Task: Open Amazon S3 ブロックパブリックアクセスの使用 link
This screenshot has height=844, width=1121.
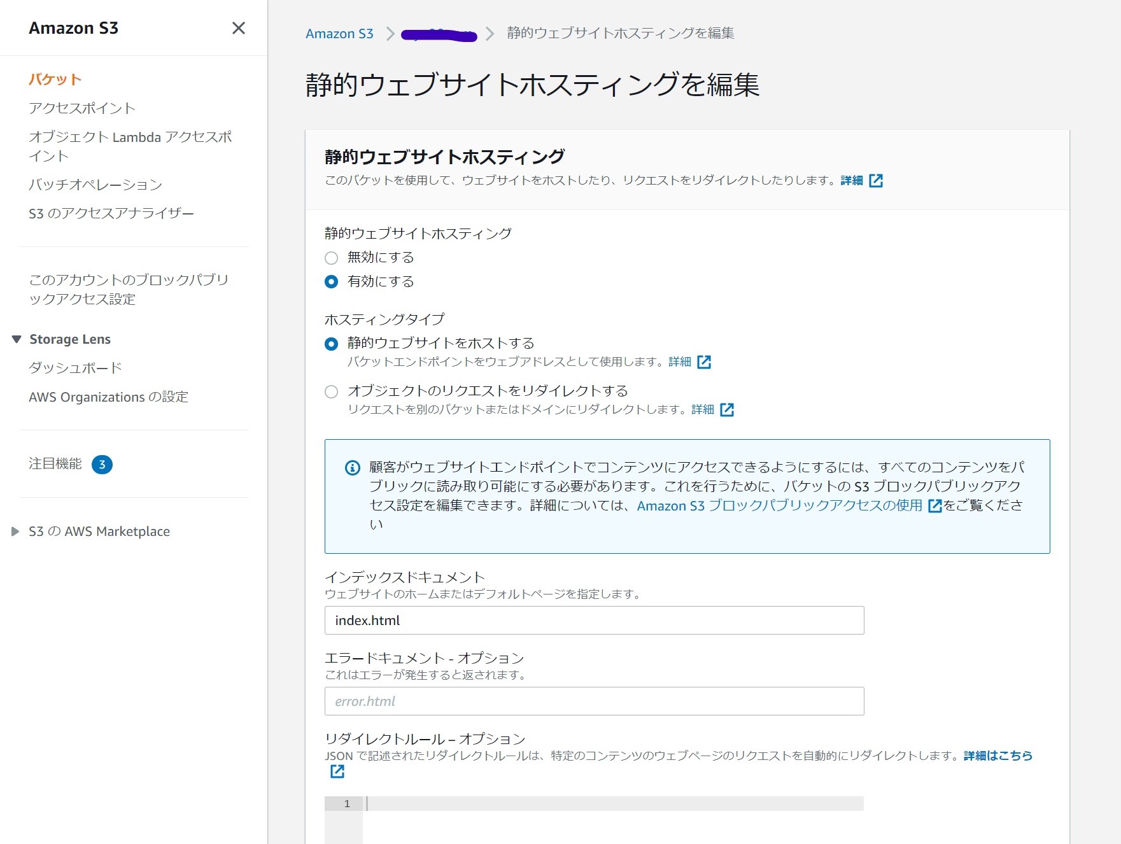Action: tap(779, 506)
